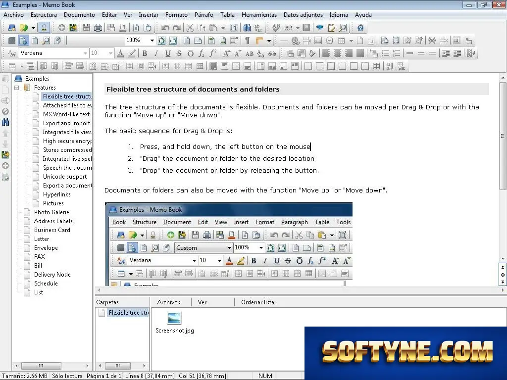The height and width of the screenshot is (380, 507).
Task: Click the Save floppy disk icon
Action: pos(86,28)
